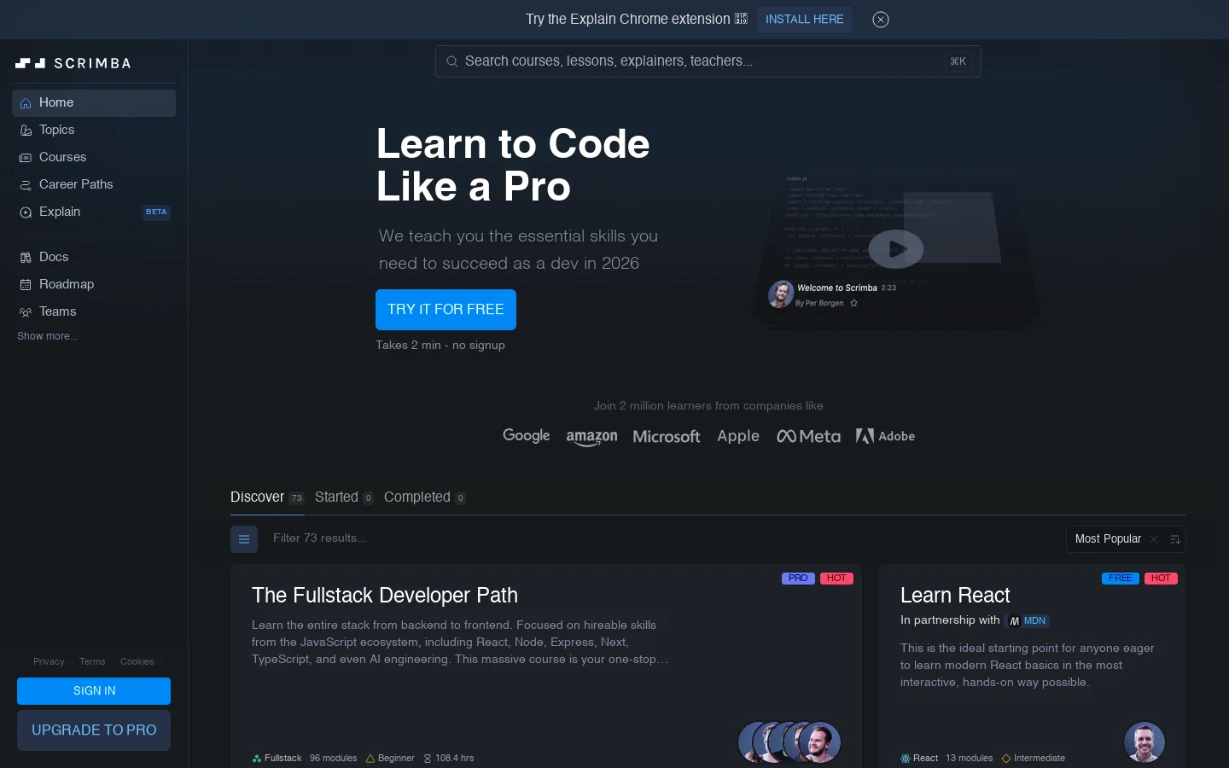Click the 108.4 hrs duration label

[x=449, y=758]
